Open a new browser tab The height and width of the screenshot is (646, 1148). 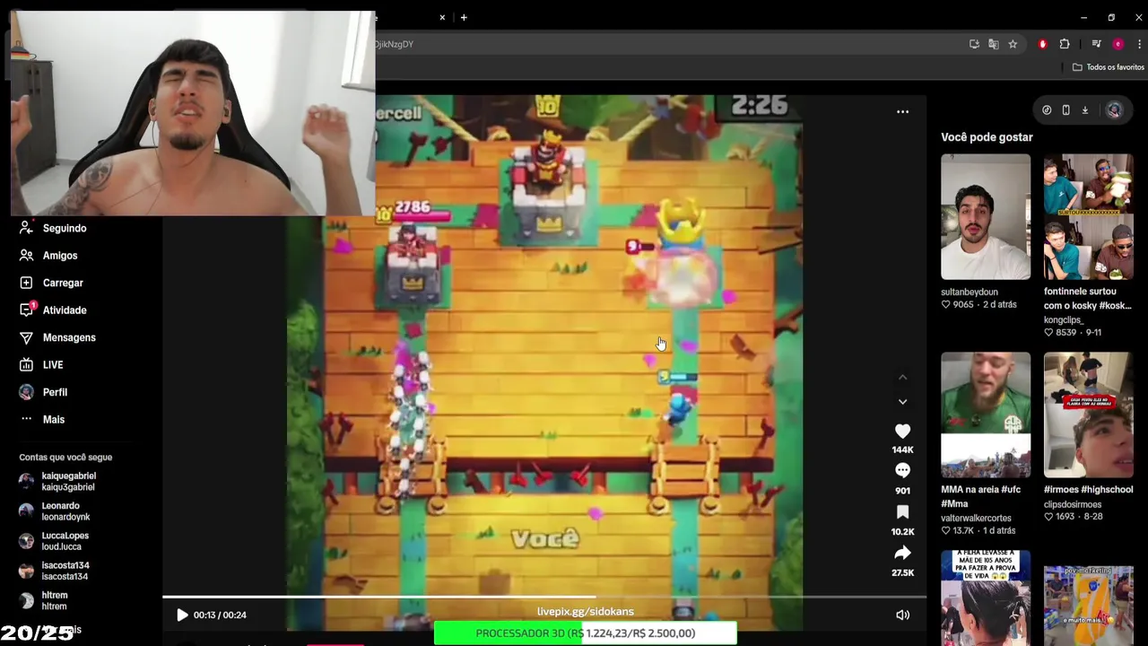(464, 17)
